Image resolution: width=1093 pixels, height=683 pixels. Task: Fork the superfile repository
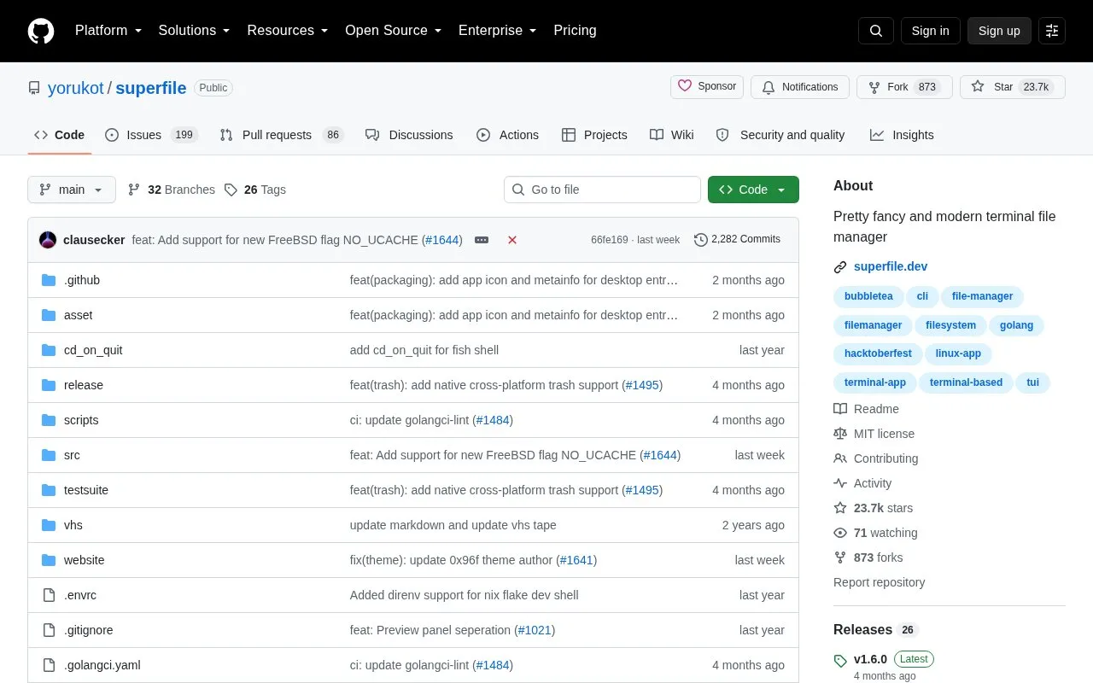904,87
